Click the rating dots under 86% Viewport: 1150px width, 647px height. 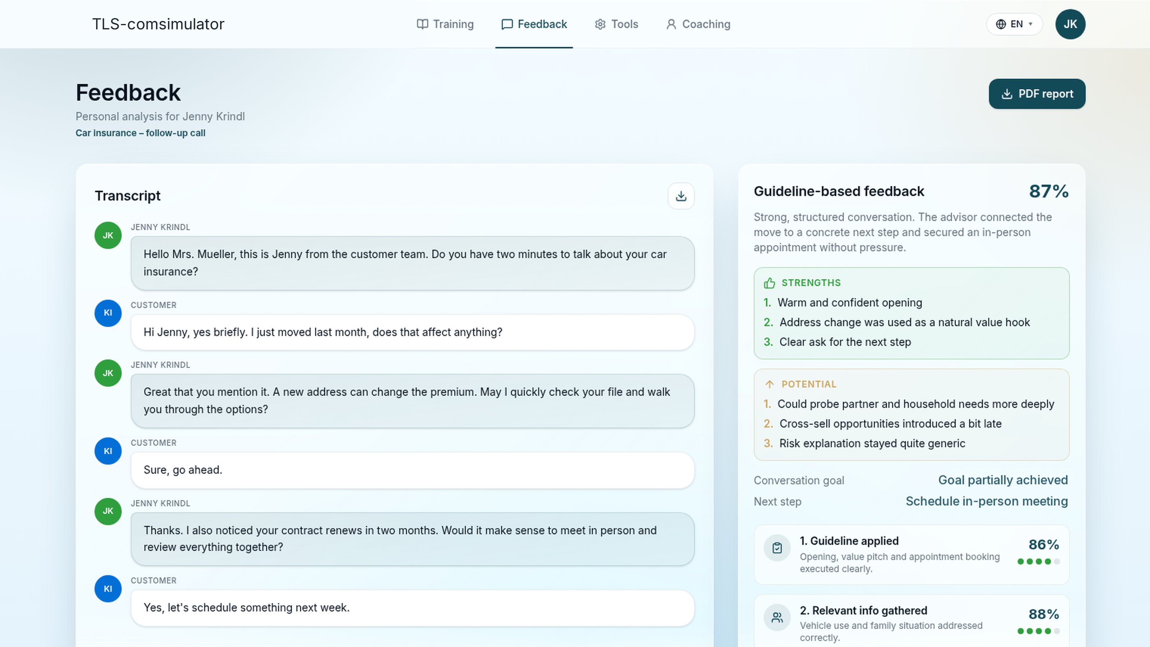coord(1038,562)
